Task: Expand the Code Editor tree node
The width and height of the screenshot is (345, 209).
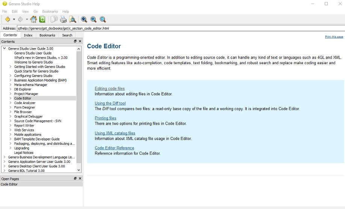Action: pyautogui.click(x=11, y=98)
